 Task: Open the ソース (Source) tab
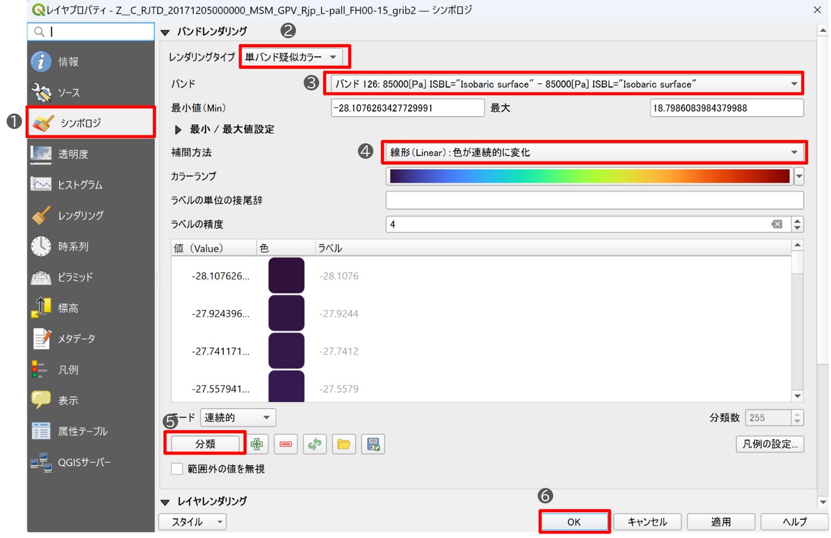tap(91, 92)
